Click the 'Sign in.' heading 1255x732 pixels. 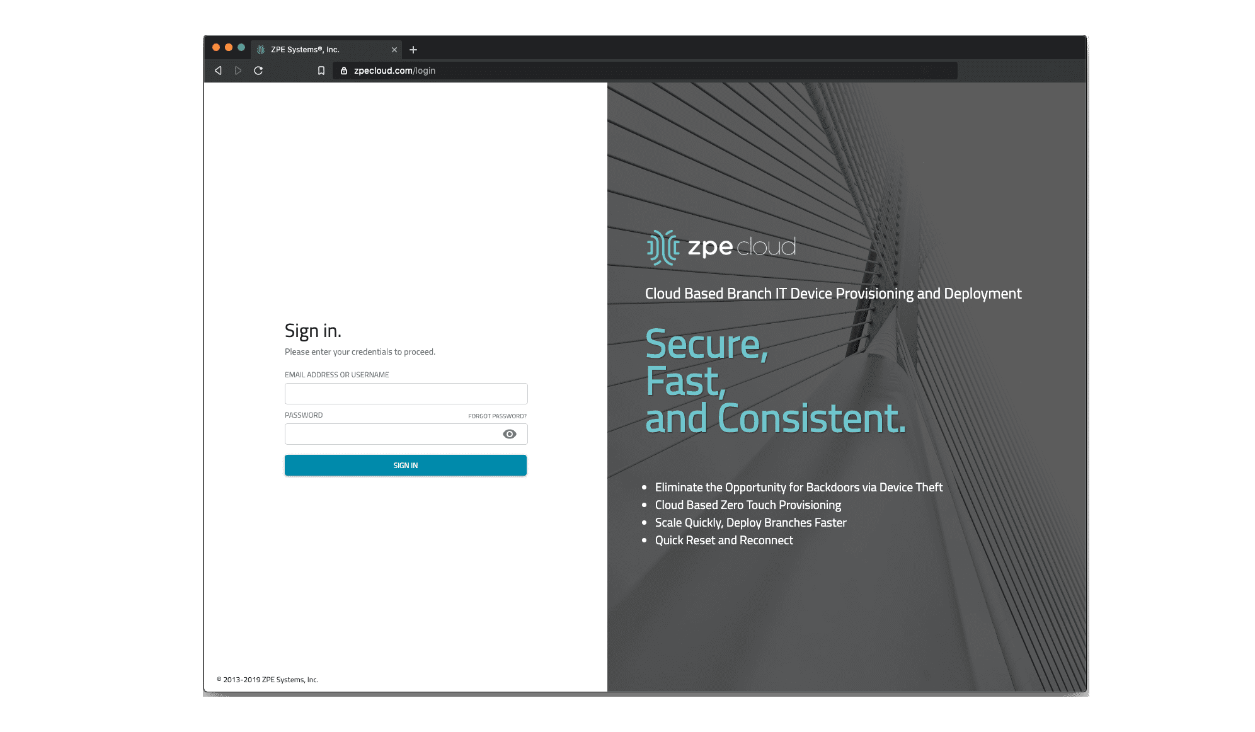click(x=313, y=331)
